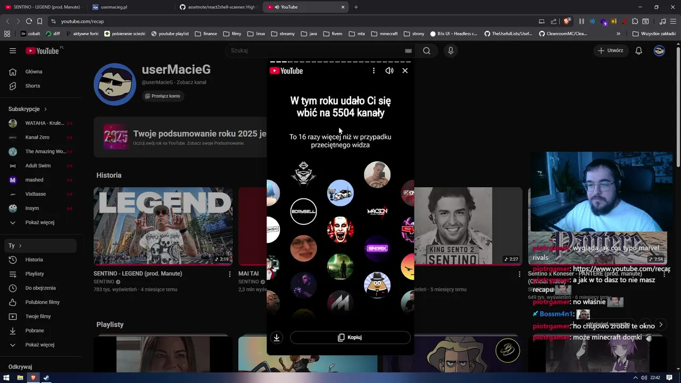Open WATAHA - Krule subscription

(40, 123)
